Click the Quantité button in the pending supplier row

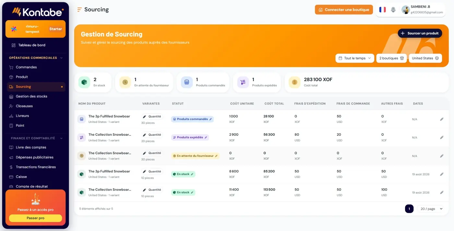click(x=152, y=153)
